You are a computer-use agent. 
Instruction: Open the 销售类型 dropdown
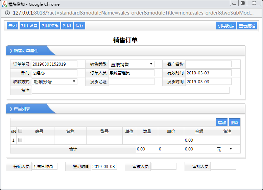pos(131,64)
